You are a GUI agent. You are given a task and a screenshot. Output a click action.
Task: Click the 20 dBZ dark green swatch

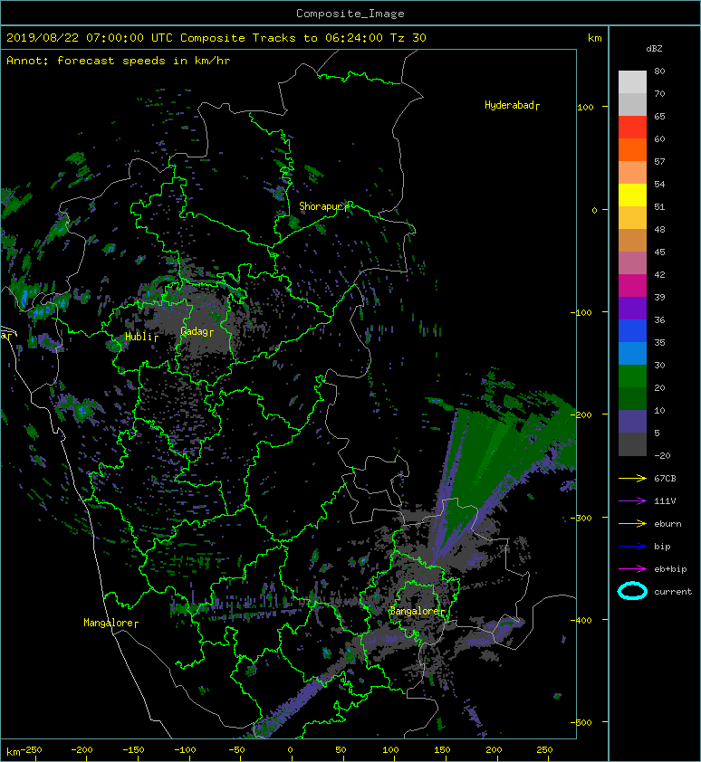pos(632,398)
